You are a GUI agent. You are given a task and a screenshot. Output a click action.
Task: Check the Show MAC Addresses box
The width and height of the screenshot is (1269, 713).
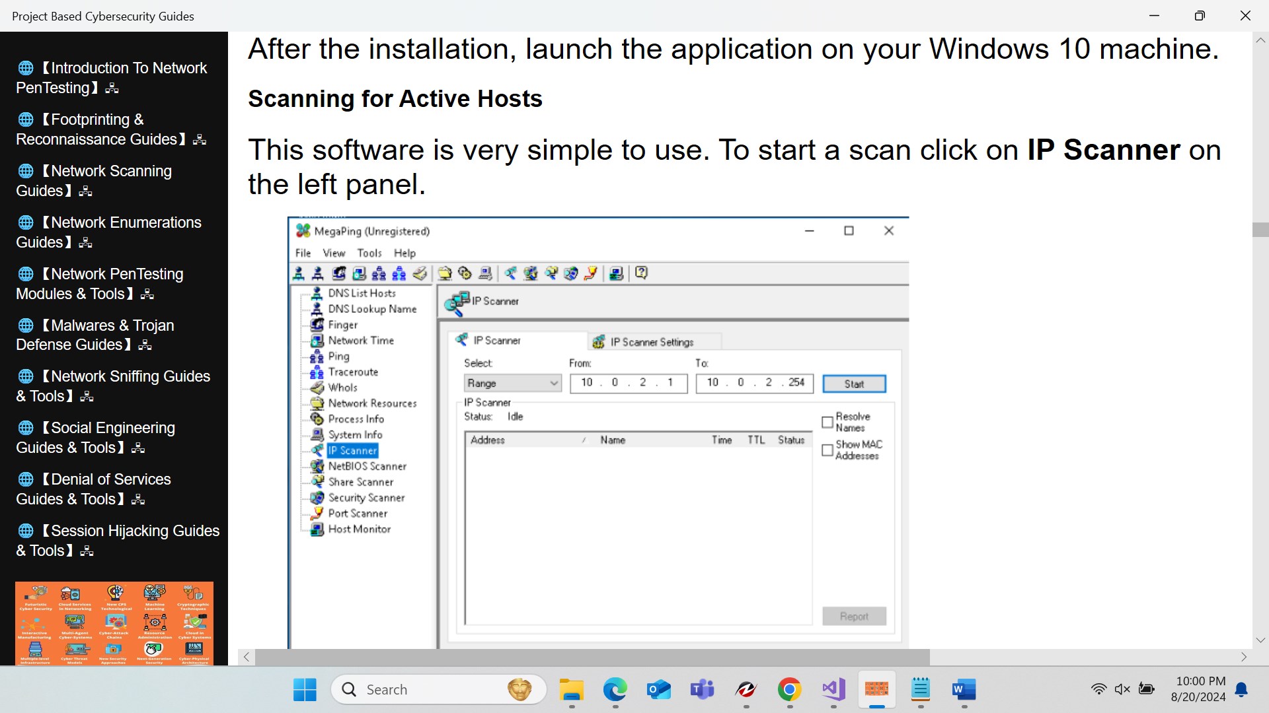point(827,450)
